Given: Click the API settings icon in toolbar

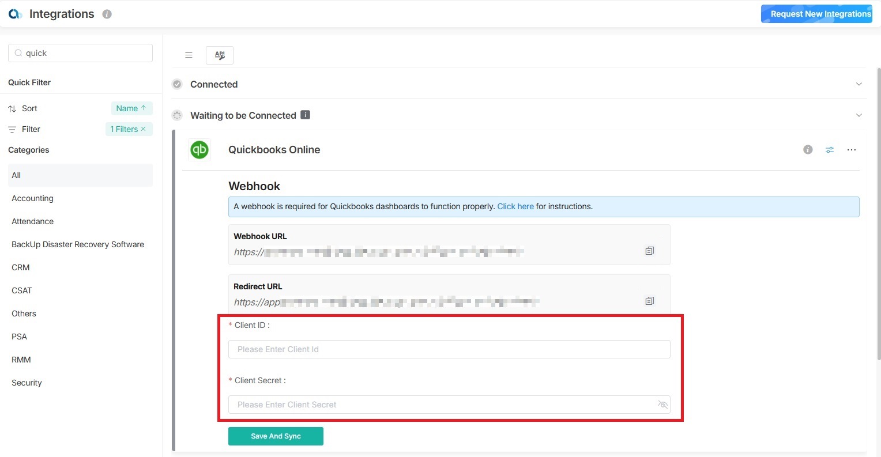Looking at the screenshot, I should click(x=219, y=55).
